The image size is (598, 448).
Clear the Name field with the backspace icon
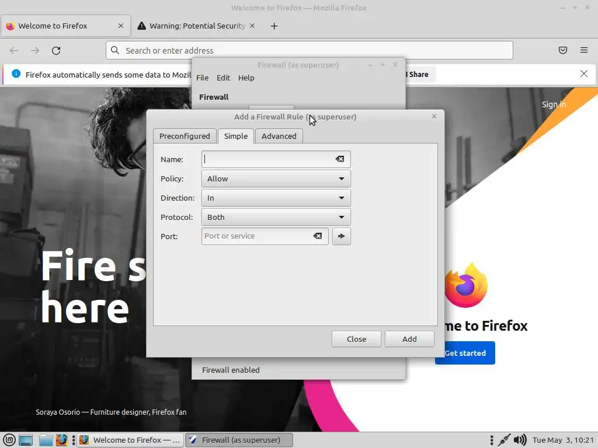pyautogui.click(x=339, y=159)
